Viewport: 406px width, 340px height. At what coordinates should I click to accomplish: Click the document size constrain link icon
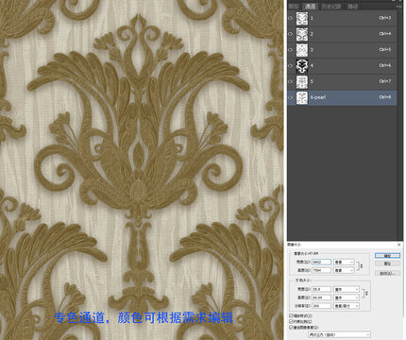(366, 293)
